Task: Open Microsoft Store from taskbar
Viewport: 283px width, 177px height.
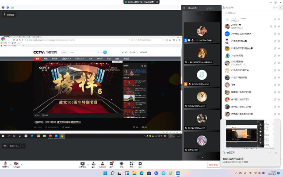Action: point(149,173)
